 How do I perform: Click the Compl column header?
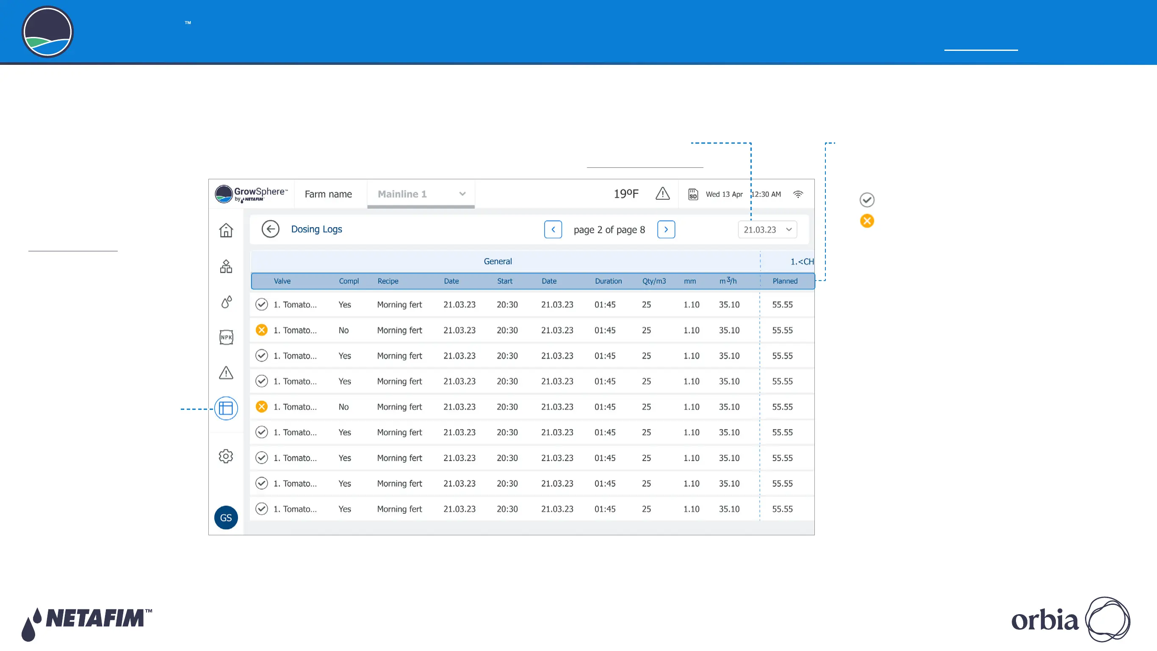click(349, 281)
